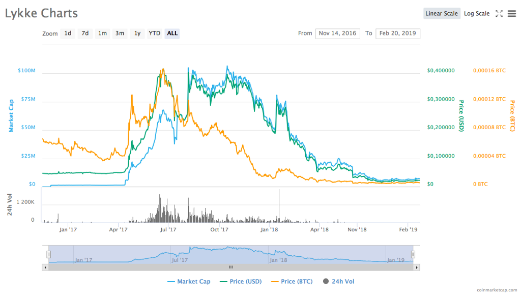Click the navigator scrollbar right arrow
The height and width of the screenshot is (299, 521).
[x=416, y=267]
